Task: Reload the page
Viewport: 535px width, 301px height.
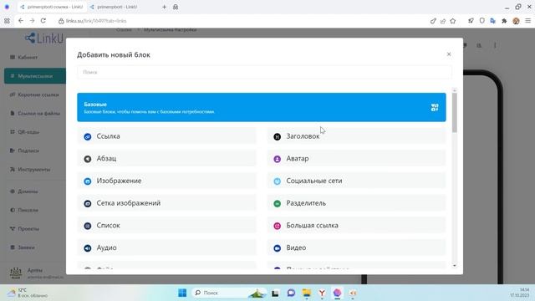Action: [x=43, y=21]
